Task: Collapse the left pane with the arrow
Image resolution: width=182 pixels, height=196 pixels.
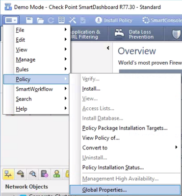Action: (x=108, y=48)
